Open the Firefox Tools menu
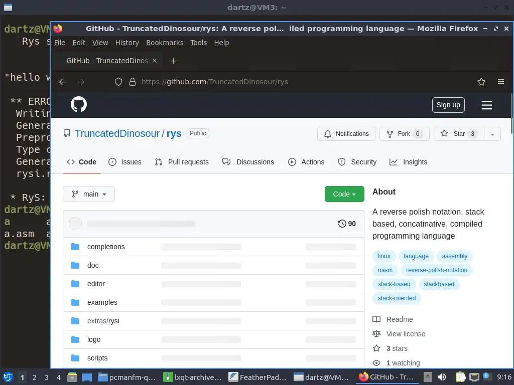 click(199, 43)
